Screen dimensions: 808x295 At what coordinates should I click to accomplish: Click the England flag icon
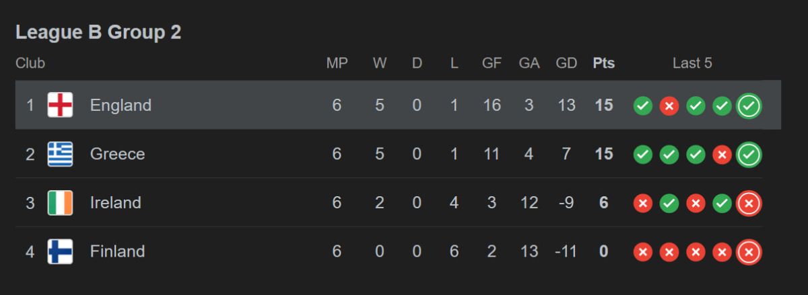[60, 106]
